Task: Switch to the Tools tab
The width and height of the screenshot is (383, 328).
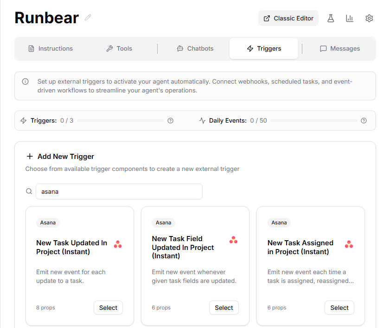Action: coord(119,48)
